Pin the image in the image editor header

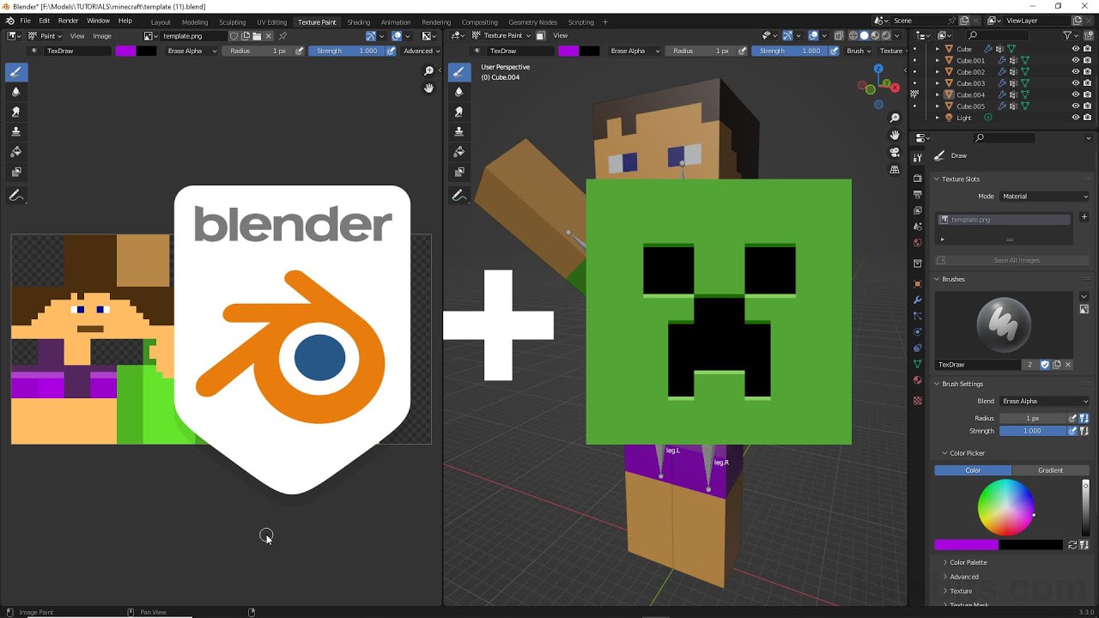click(282, 36)
